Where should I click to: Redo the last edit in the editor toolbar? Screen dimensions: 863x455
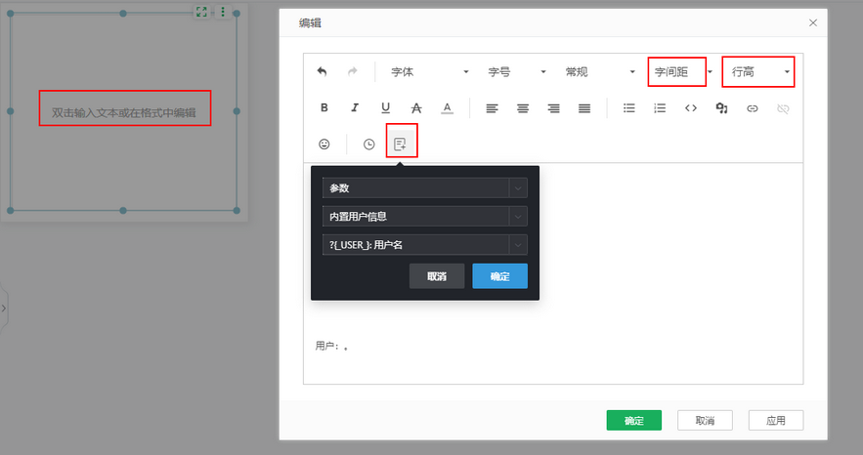352,71
